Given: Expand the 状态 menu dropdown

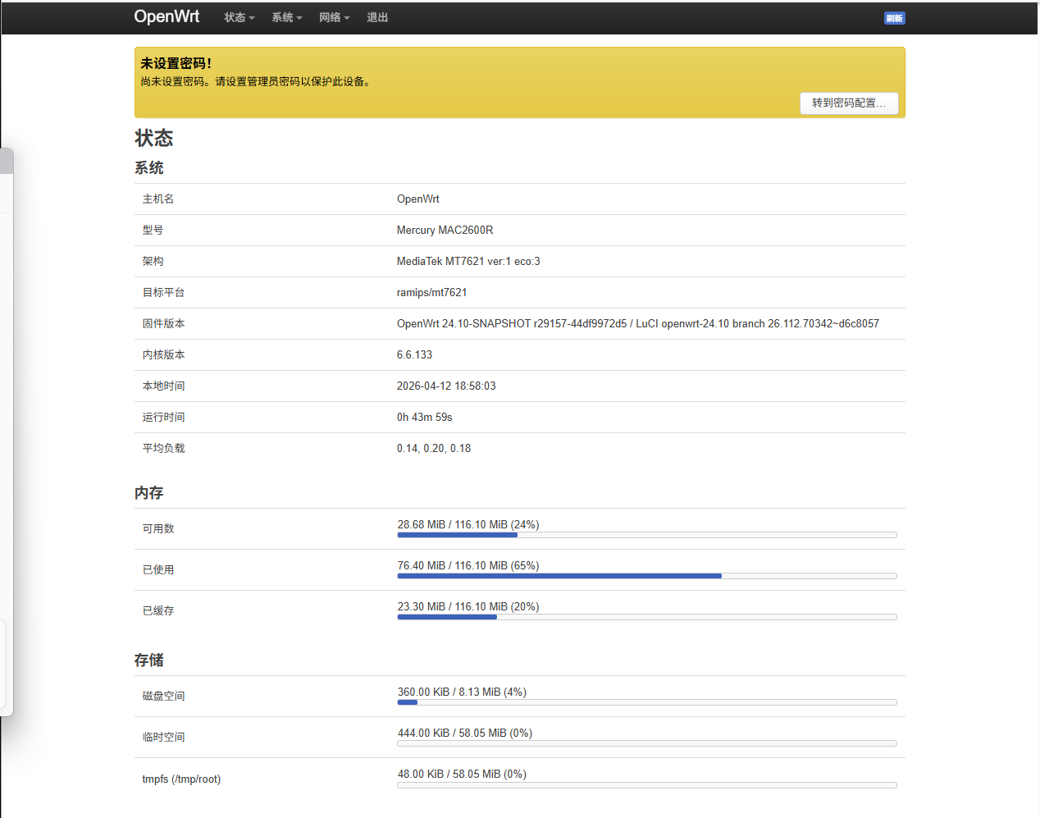Looking at the screenshot, I should click(x=239, y=17).
